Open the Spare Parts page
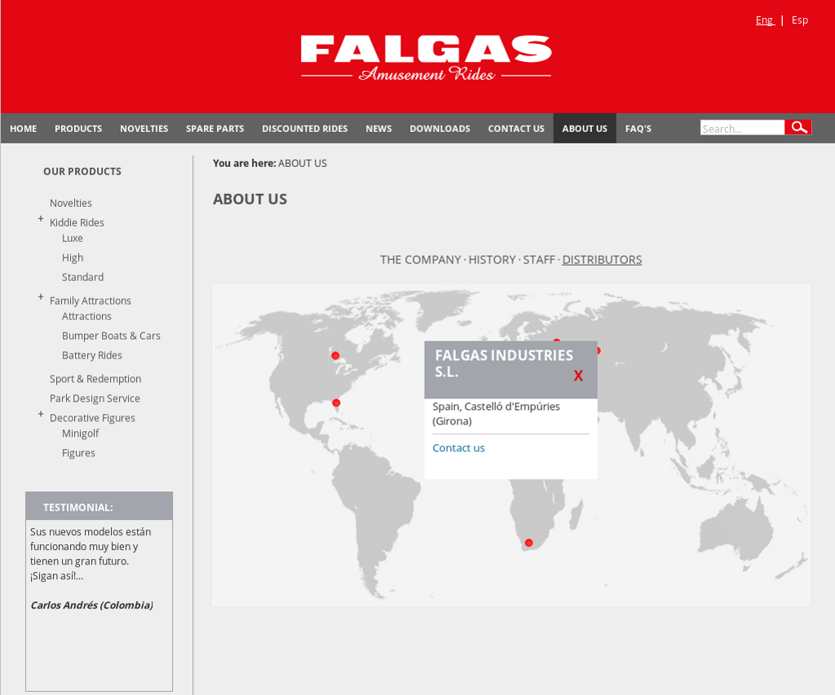Image resolution: width=835 pixels, height=695 pixels. [x=214, y=129]
